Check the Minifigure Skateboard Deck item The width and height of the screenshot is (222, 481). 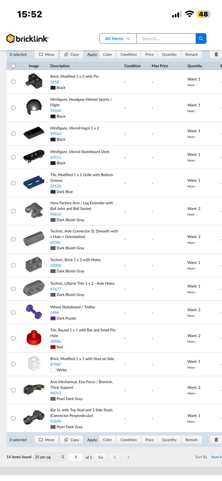pyautogui.click(x=13, y=157)
